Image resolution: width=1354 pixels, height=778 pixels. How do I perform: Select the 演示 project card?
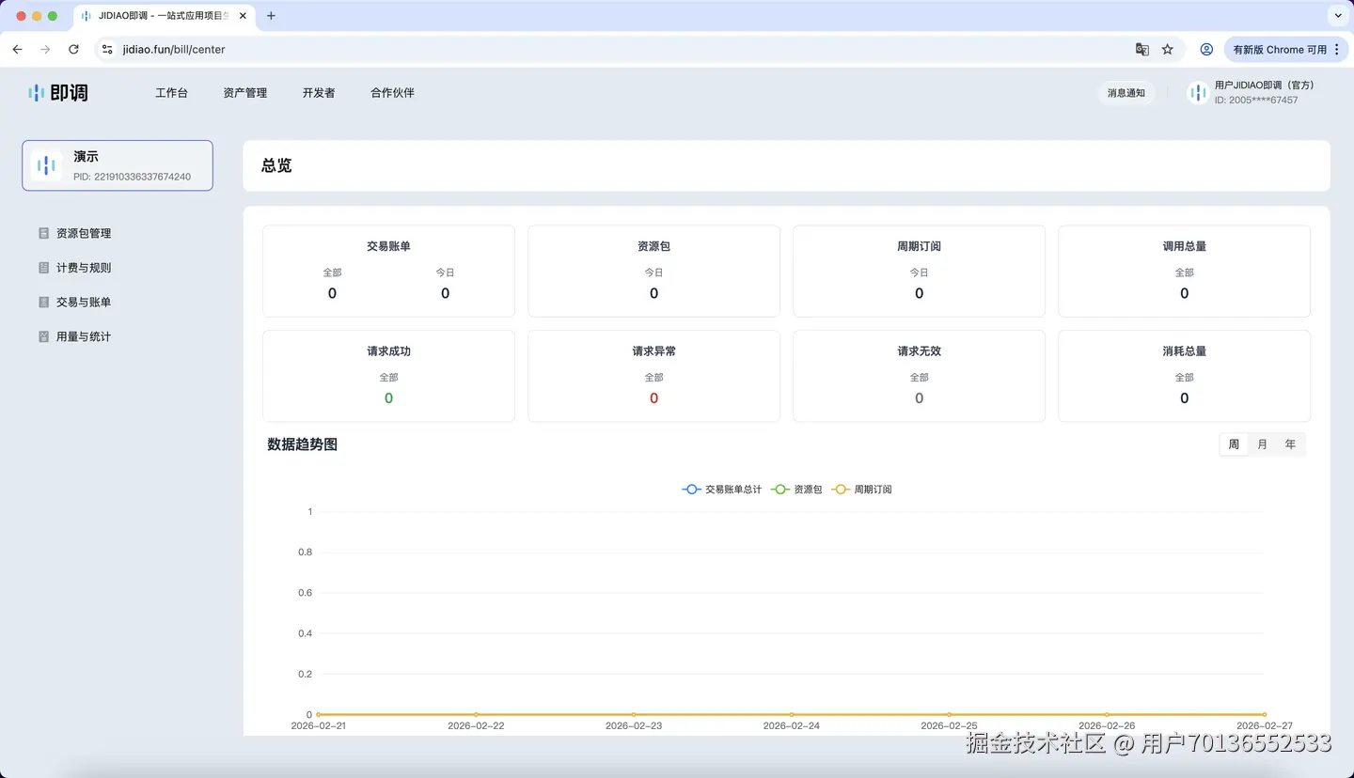point(118,165)
